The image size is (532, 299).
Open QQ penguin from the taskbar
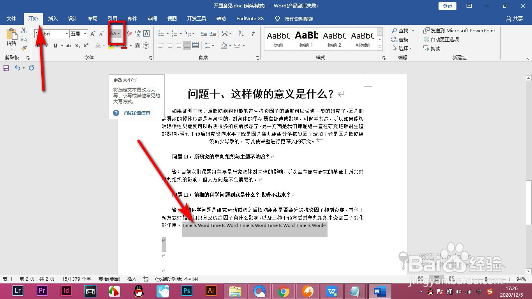pos(138,290)
